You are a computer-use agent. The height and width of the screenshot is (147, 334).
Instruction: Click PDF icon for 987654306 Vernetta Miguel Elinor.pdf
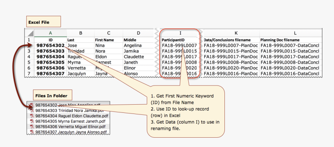pyautogui.click(x=32, y=127)
